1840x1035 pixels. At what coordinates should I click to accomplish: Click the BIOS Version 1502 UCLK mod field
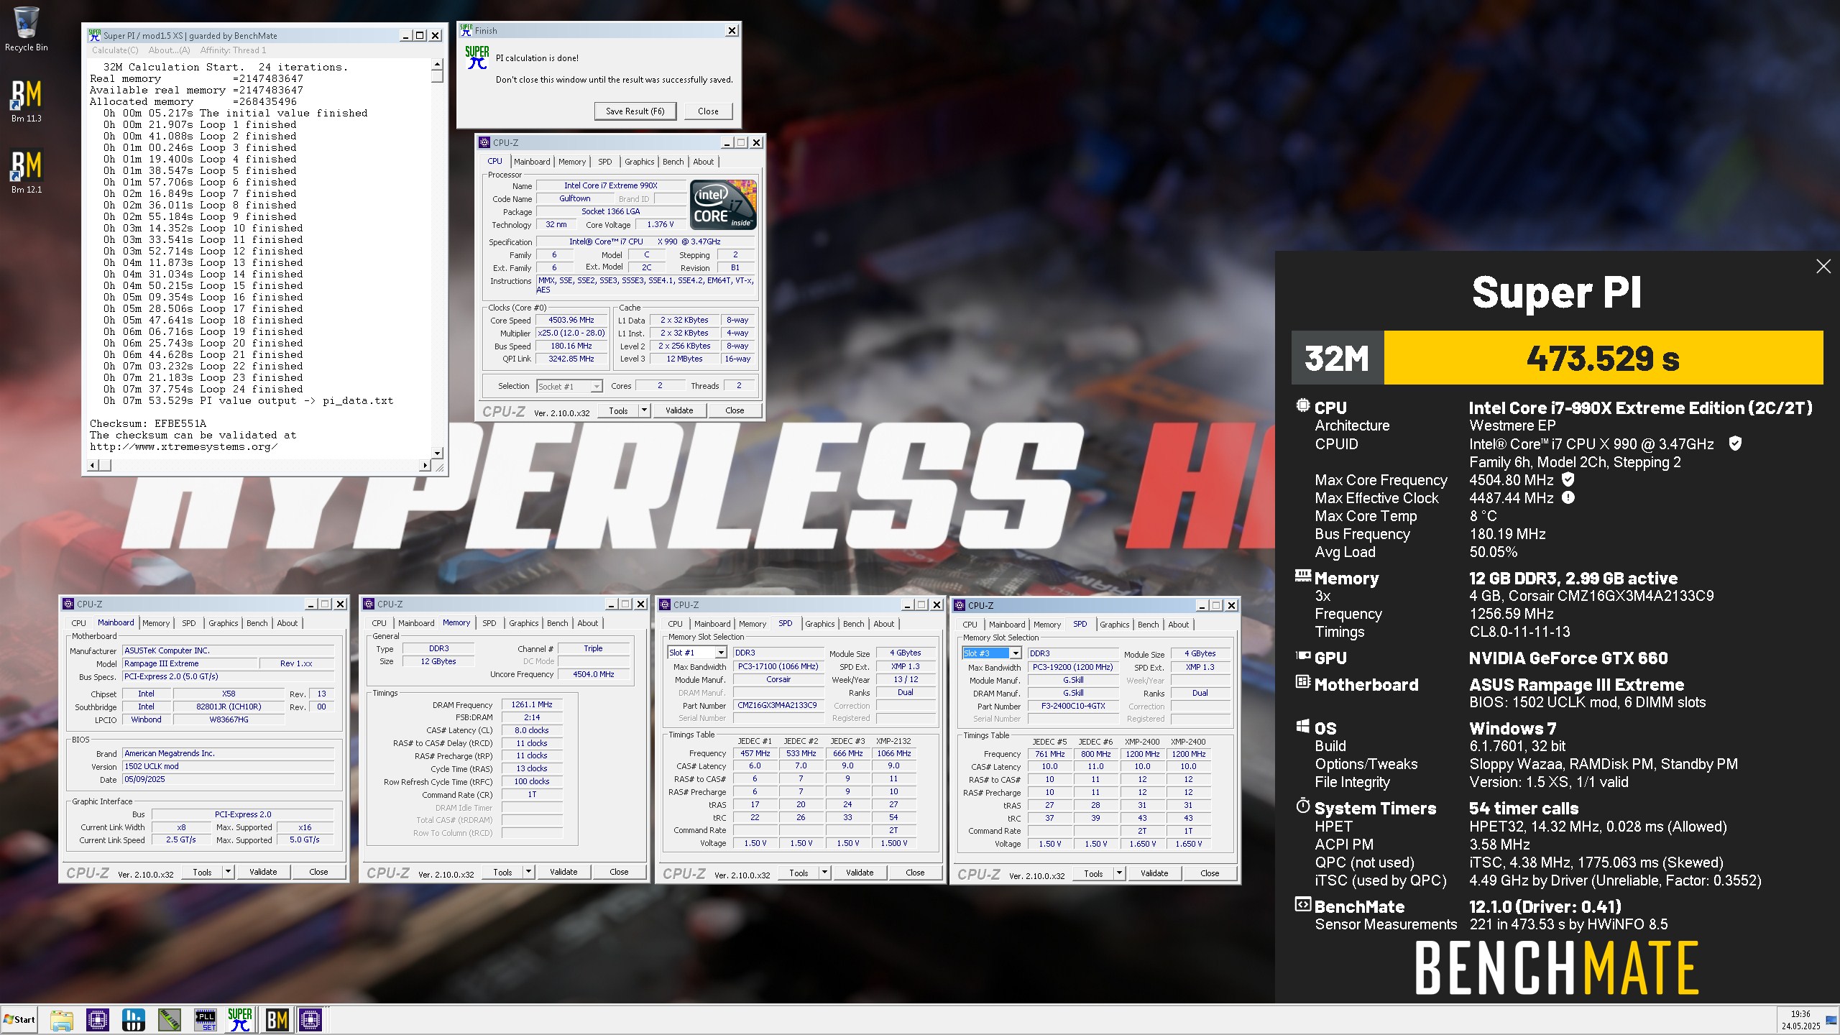(x=228, y=766)
